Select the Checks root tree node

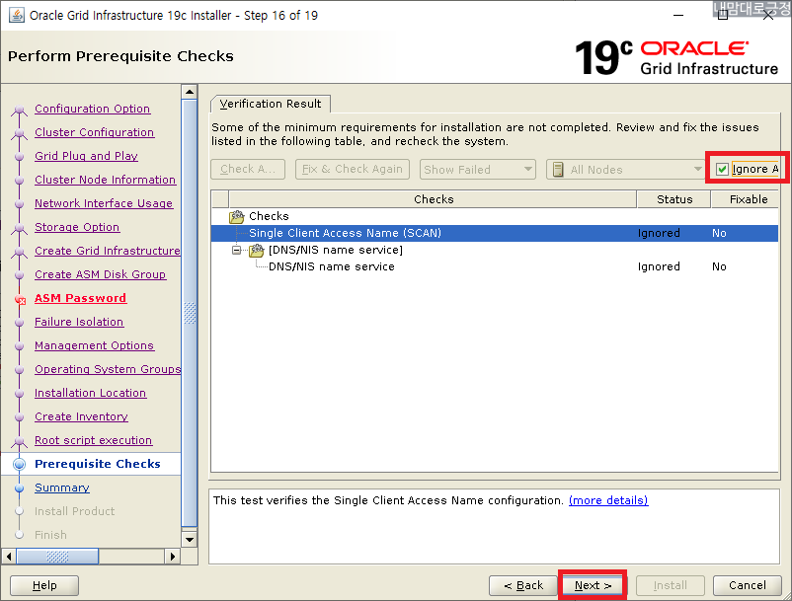[495, 216]
